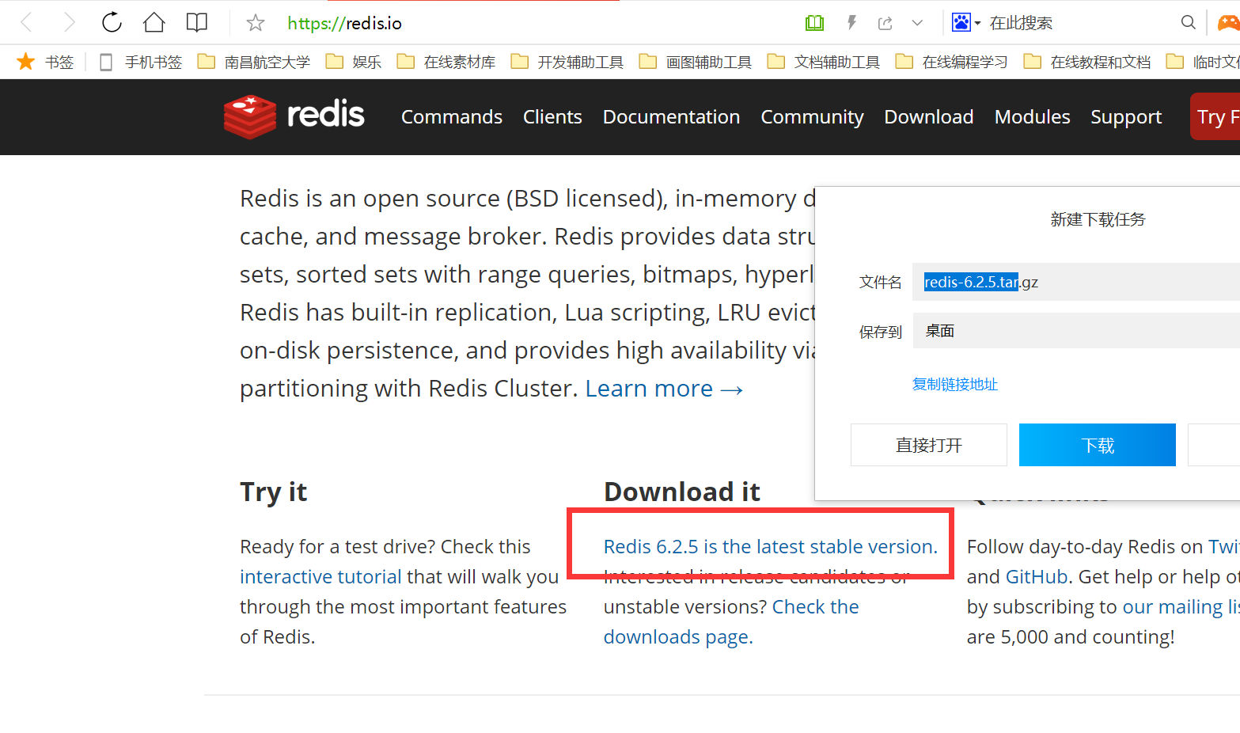This screenshot has height=733, width=1240.
Task: Open the 在线教程和文档 bookmark folder
Action: pos(1087,62)
